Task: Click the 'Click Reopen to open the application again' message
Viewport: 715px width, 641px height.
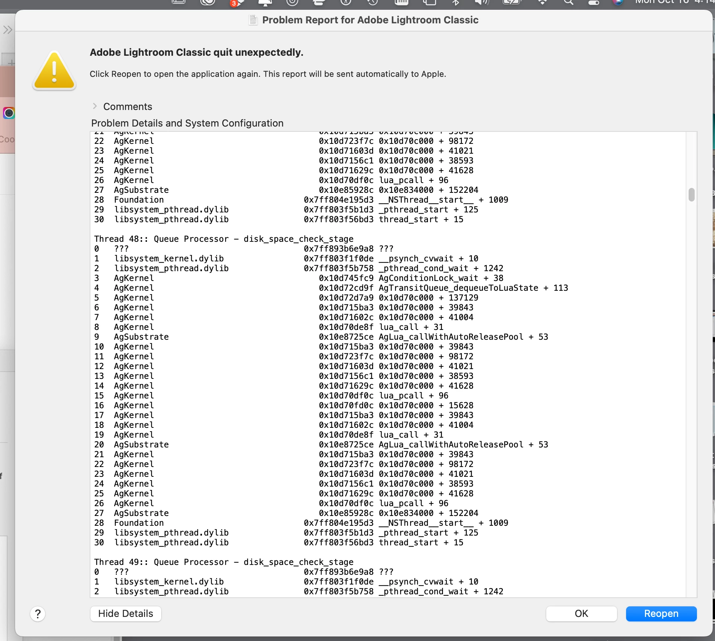Action: point(268,74)
